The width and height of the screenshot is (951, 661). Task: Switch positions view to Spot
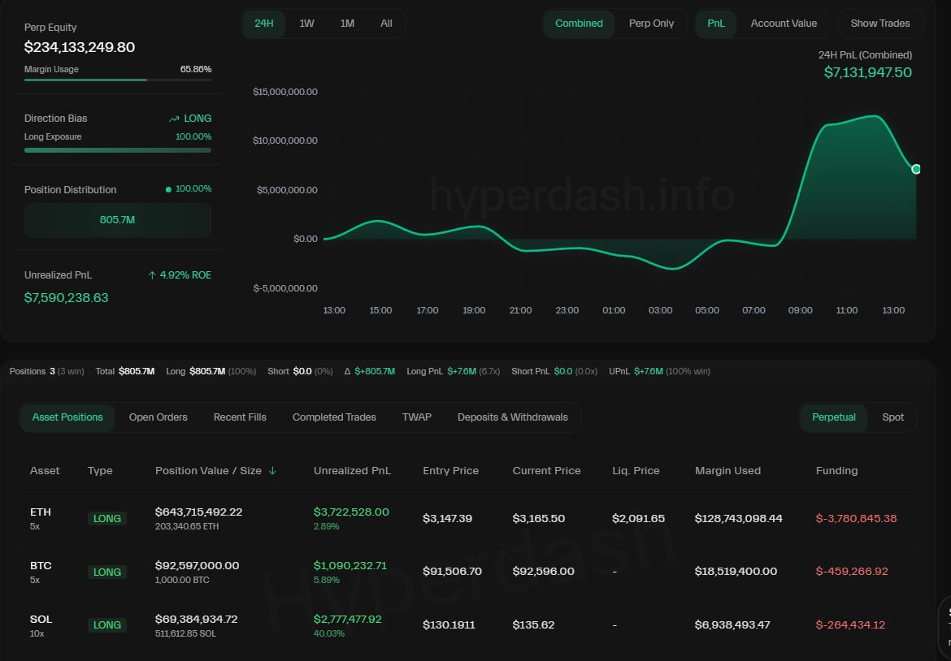click(892, 417)
